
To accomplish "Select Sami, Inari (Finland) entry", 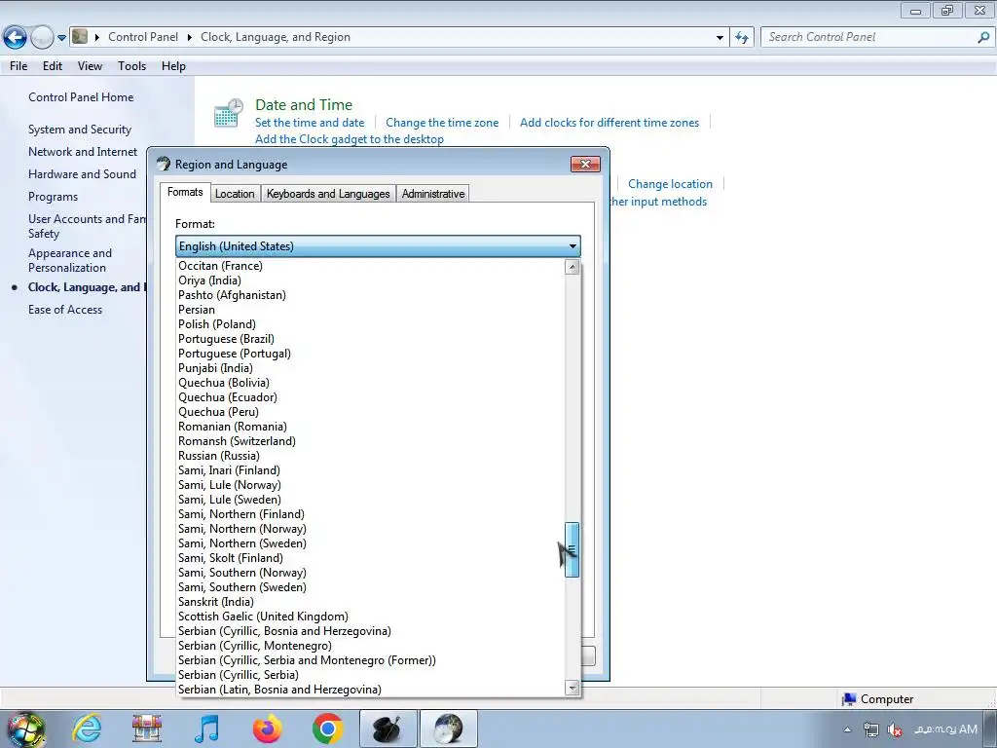I will coord(371,470).
